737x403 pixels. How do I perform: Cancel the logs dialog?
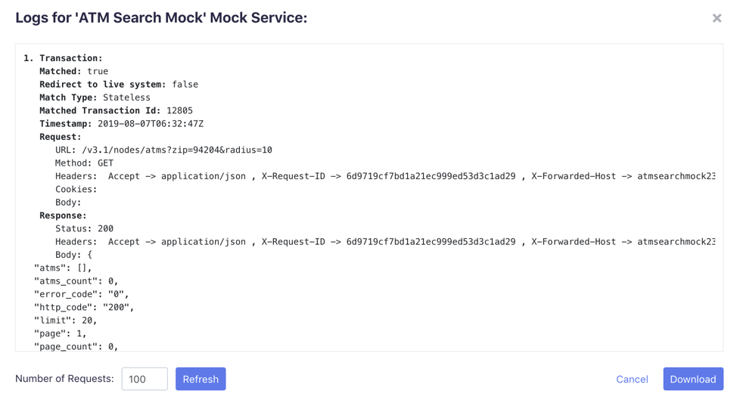tap(632, 379)
